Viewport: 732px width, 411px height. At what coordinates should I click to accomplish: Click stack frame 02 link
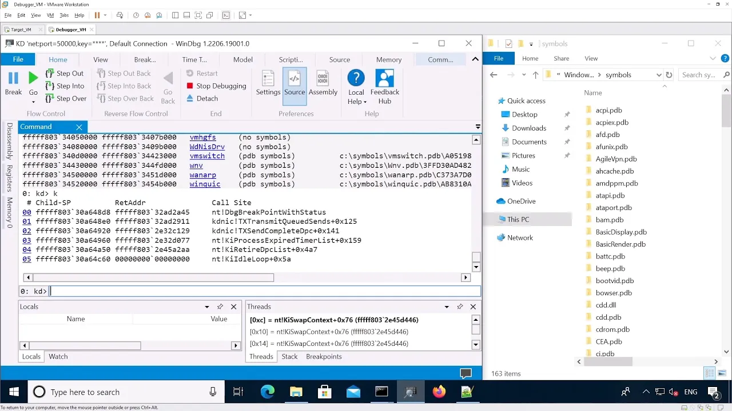tap(27, 231)
